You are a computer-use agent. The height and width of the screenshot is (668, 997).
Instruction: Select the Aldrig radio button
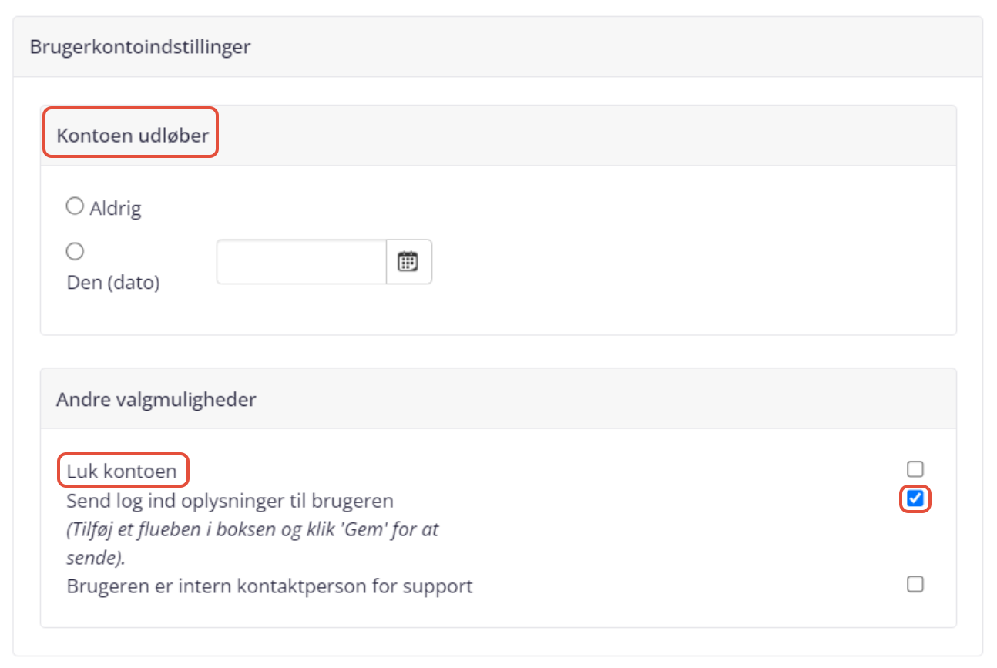75,206
